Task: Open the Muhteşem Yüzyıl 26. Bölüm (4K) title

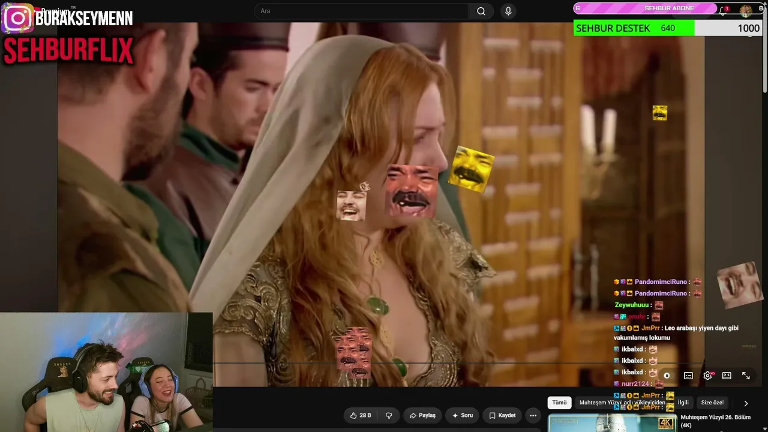Action: pyautogui.click(x=715, y=421)
